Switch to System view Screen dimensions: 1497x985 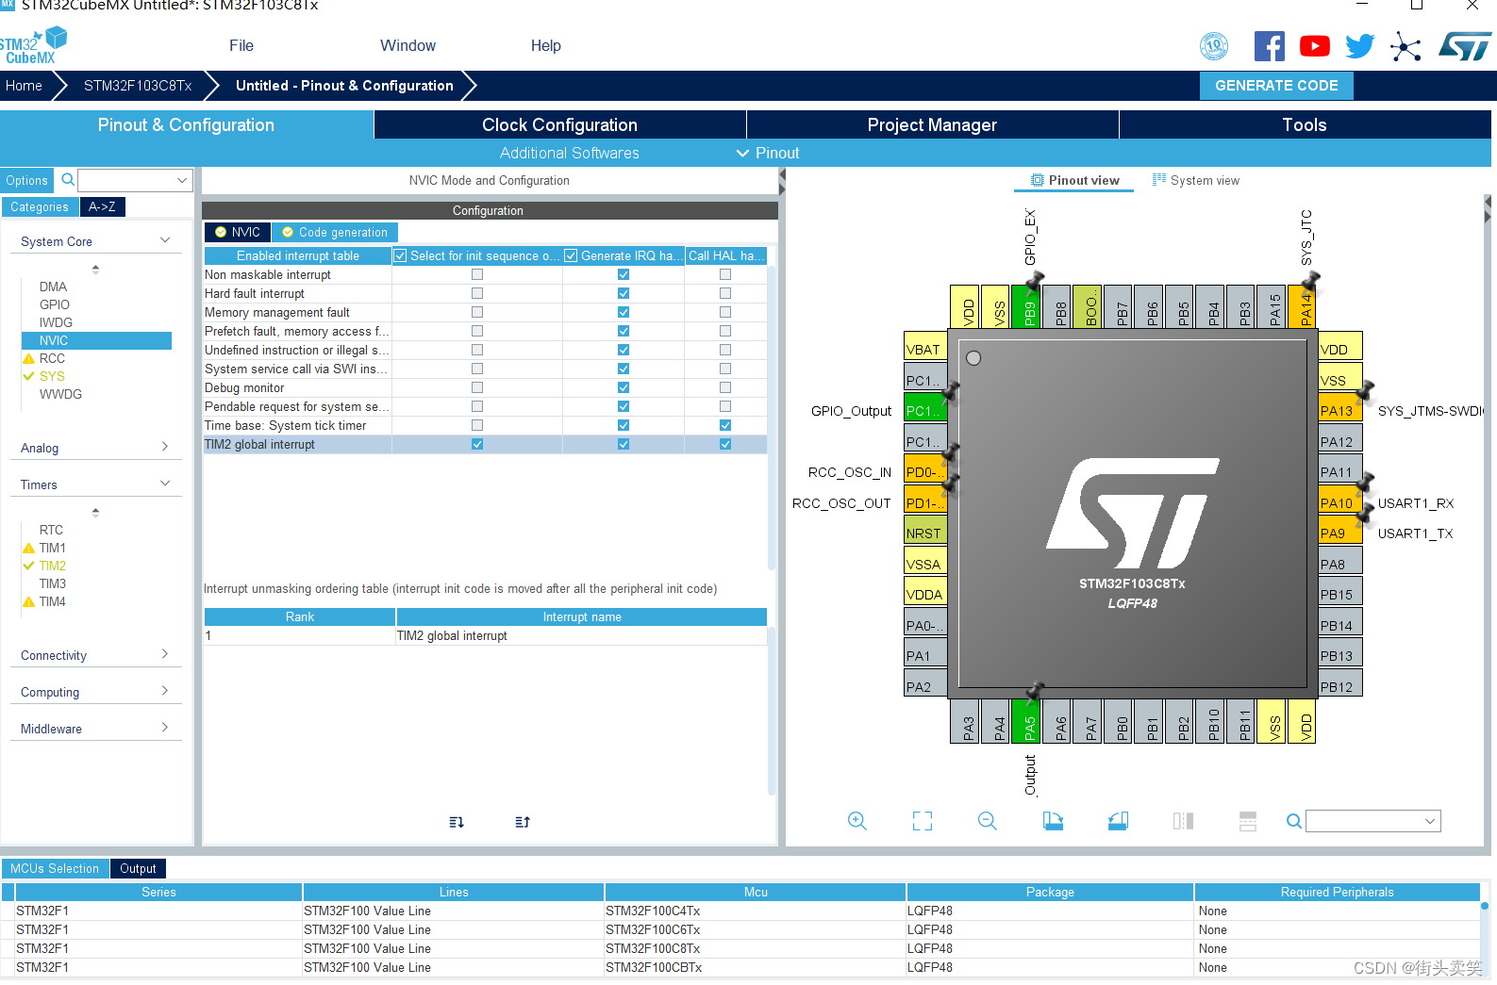tap(1196, 180)
